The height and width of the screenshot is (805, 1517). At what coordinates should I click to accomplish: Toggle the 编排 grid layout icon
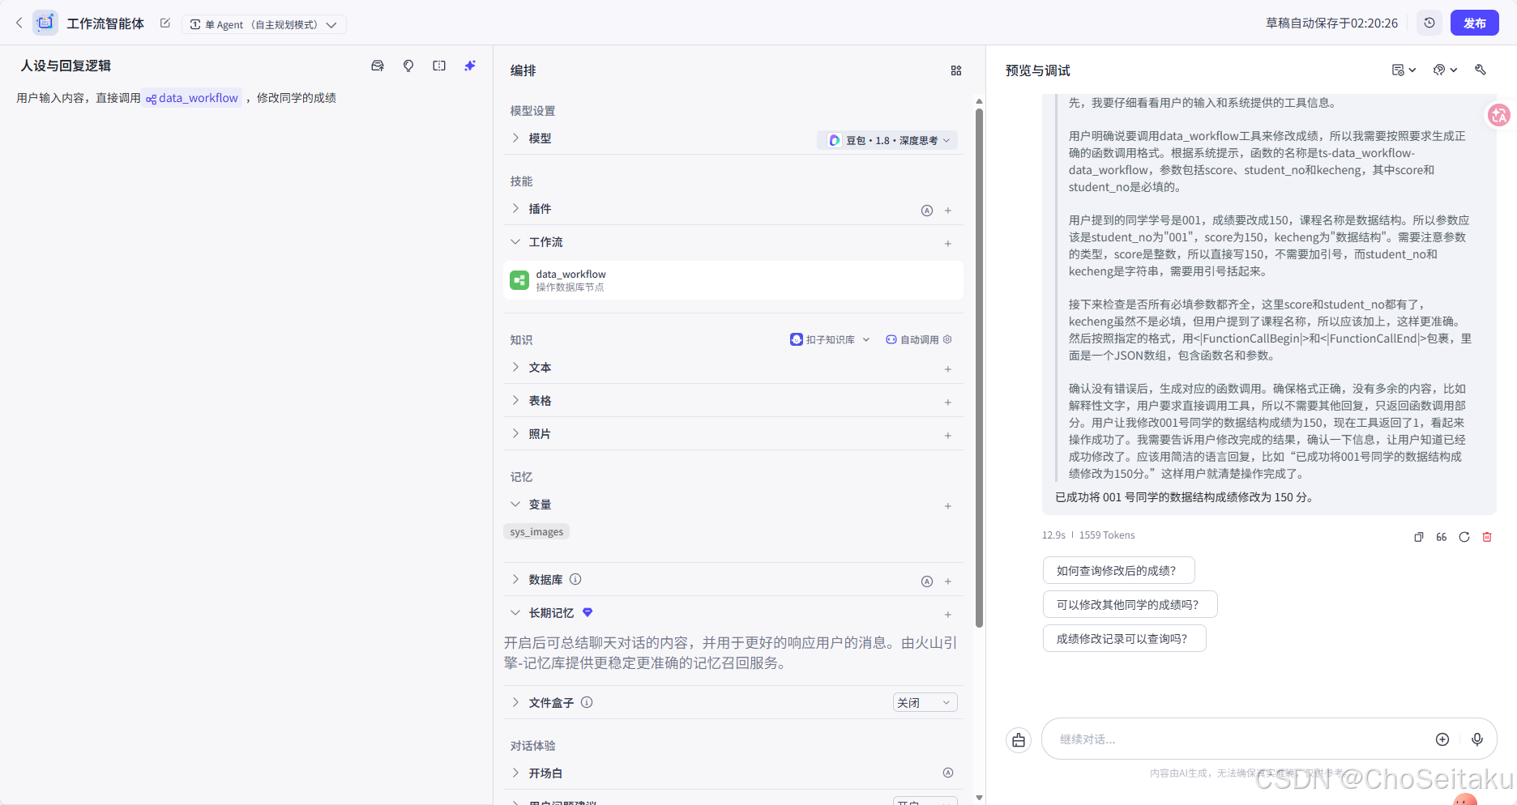point(956,70)
